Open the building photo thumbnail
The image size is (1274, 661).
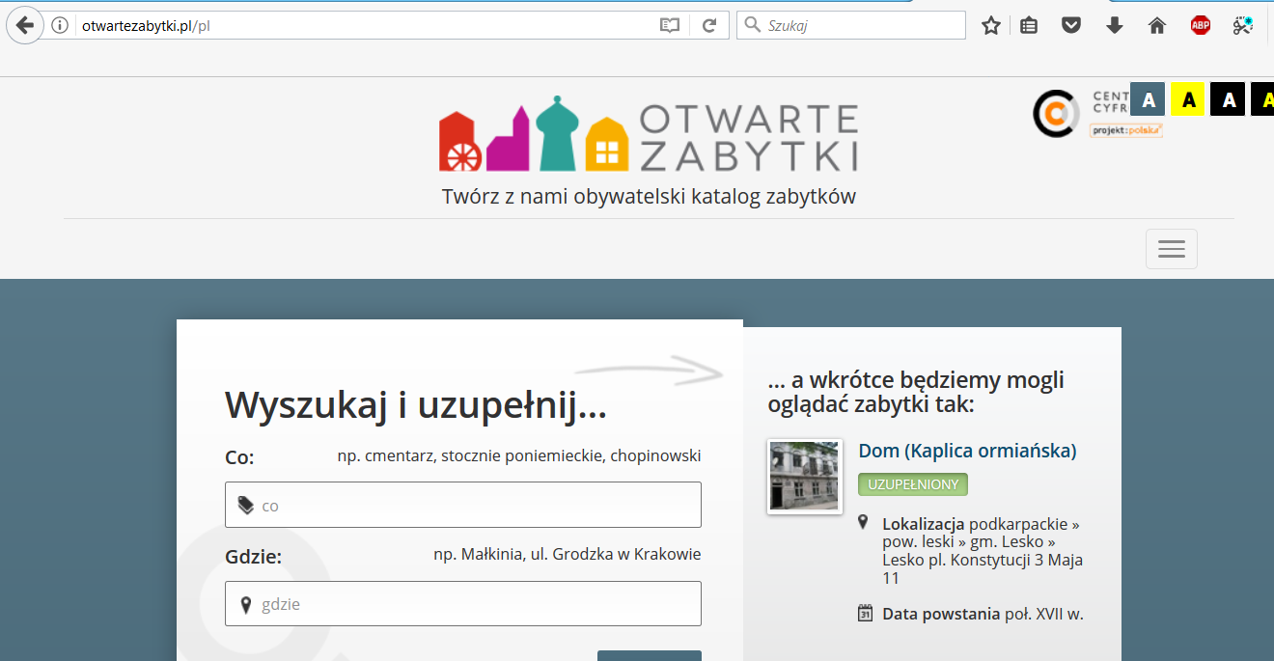(x=804, y=476)
